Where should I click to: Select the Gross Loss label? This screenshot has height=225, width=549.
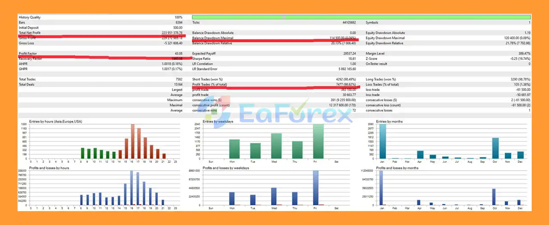pyautogui.click(x=27, y=43)
